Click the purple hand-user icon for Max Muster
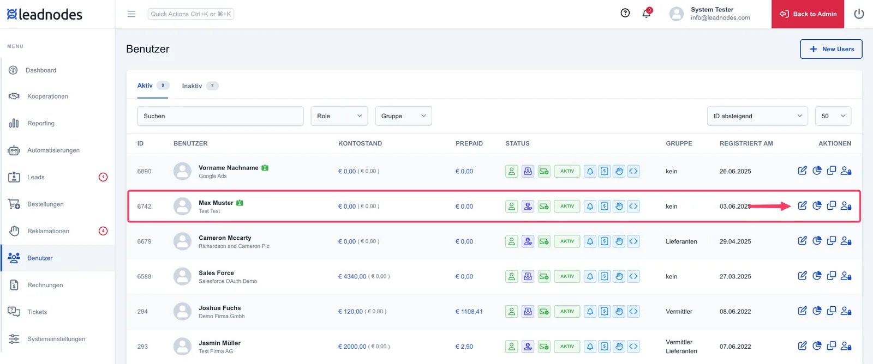Image resolution: width=873 pixels, height=364 pixels. [528, 206]
